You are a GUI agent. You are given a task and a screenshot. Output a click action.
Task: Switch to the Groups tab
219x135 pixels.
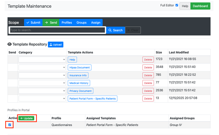81,22
